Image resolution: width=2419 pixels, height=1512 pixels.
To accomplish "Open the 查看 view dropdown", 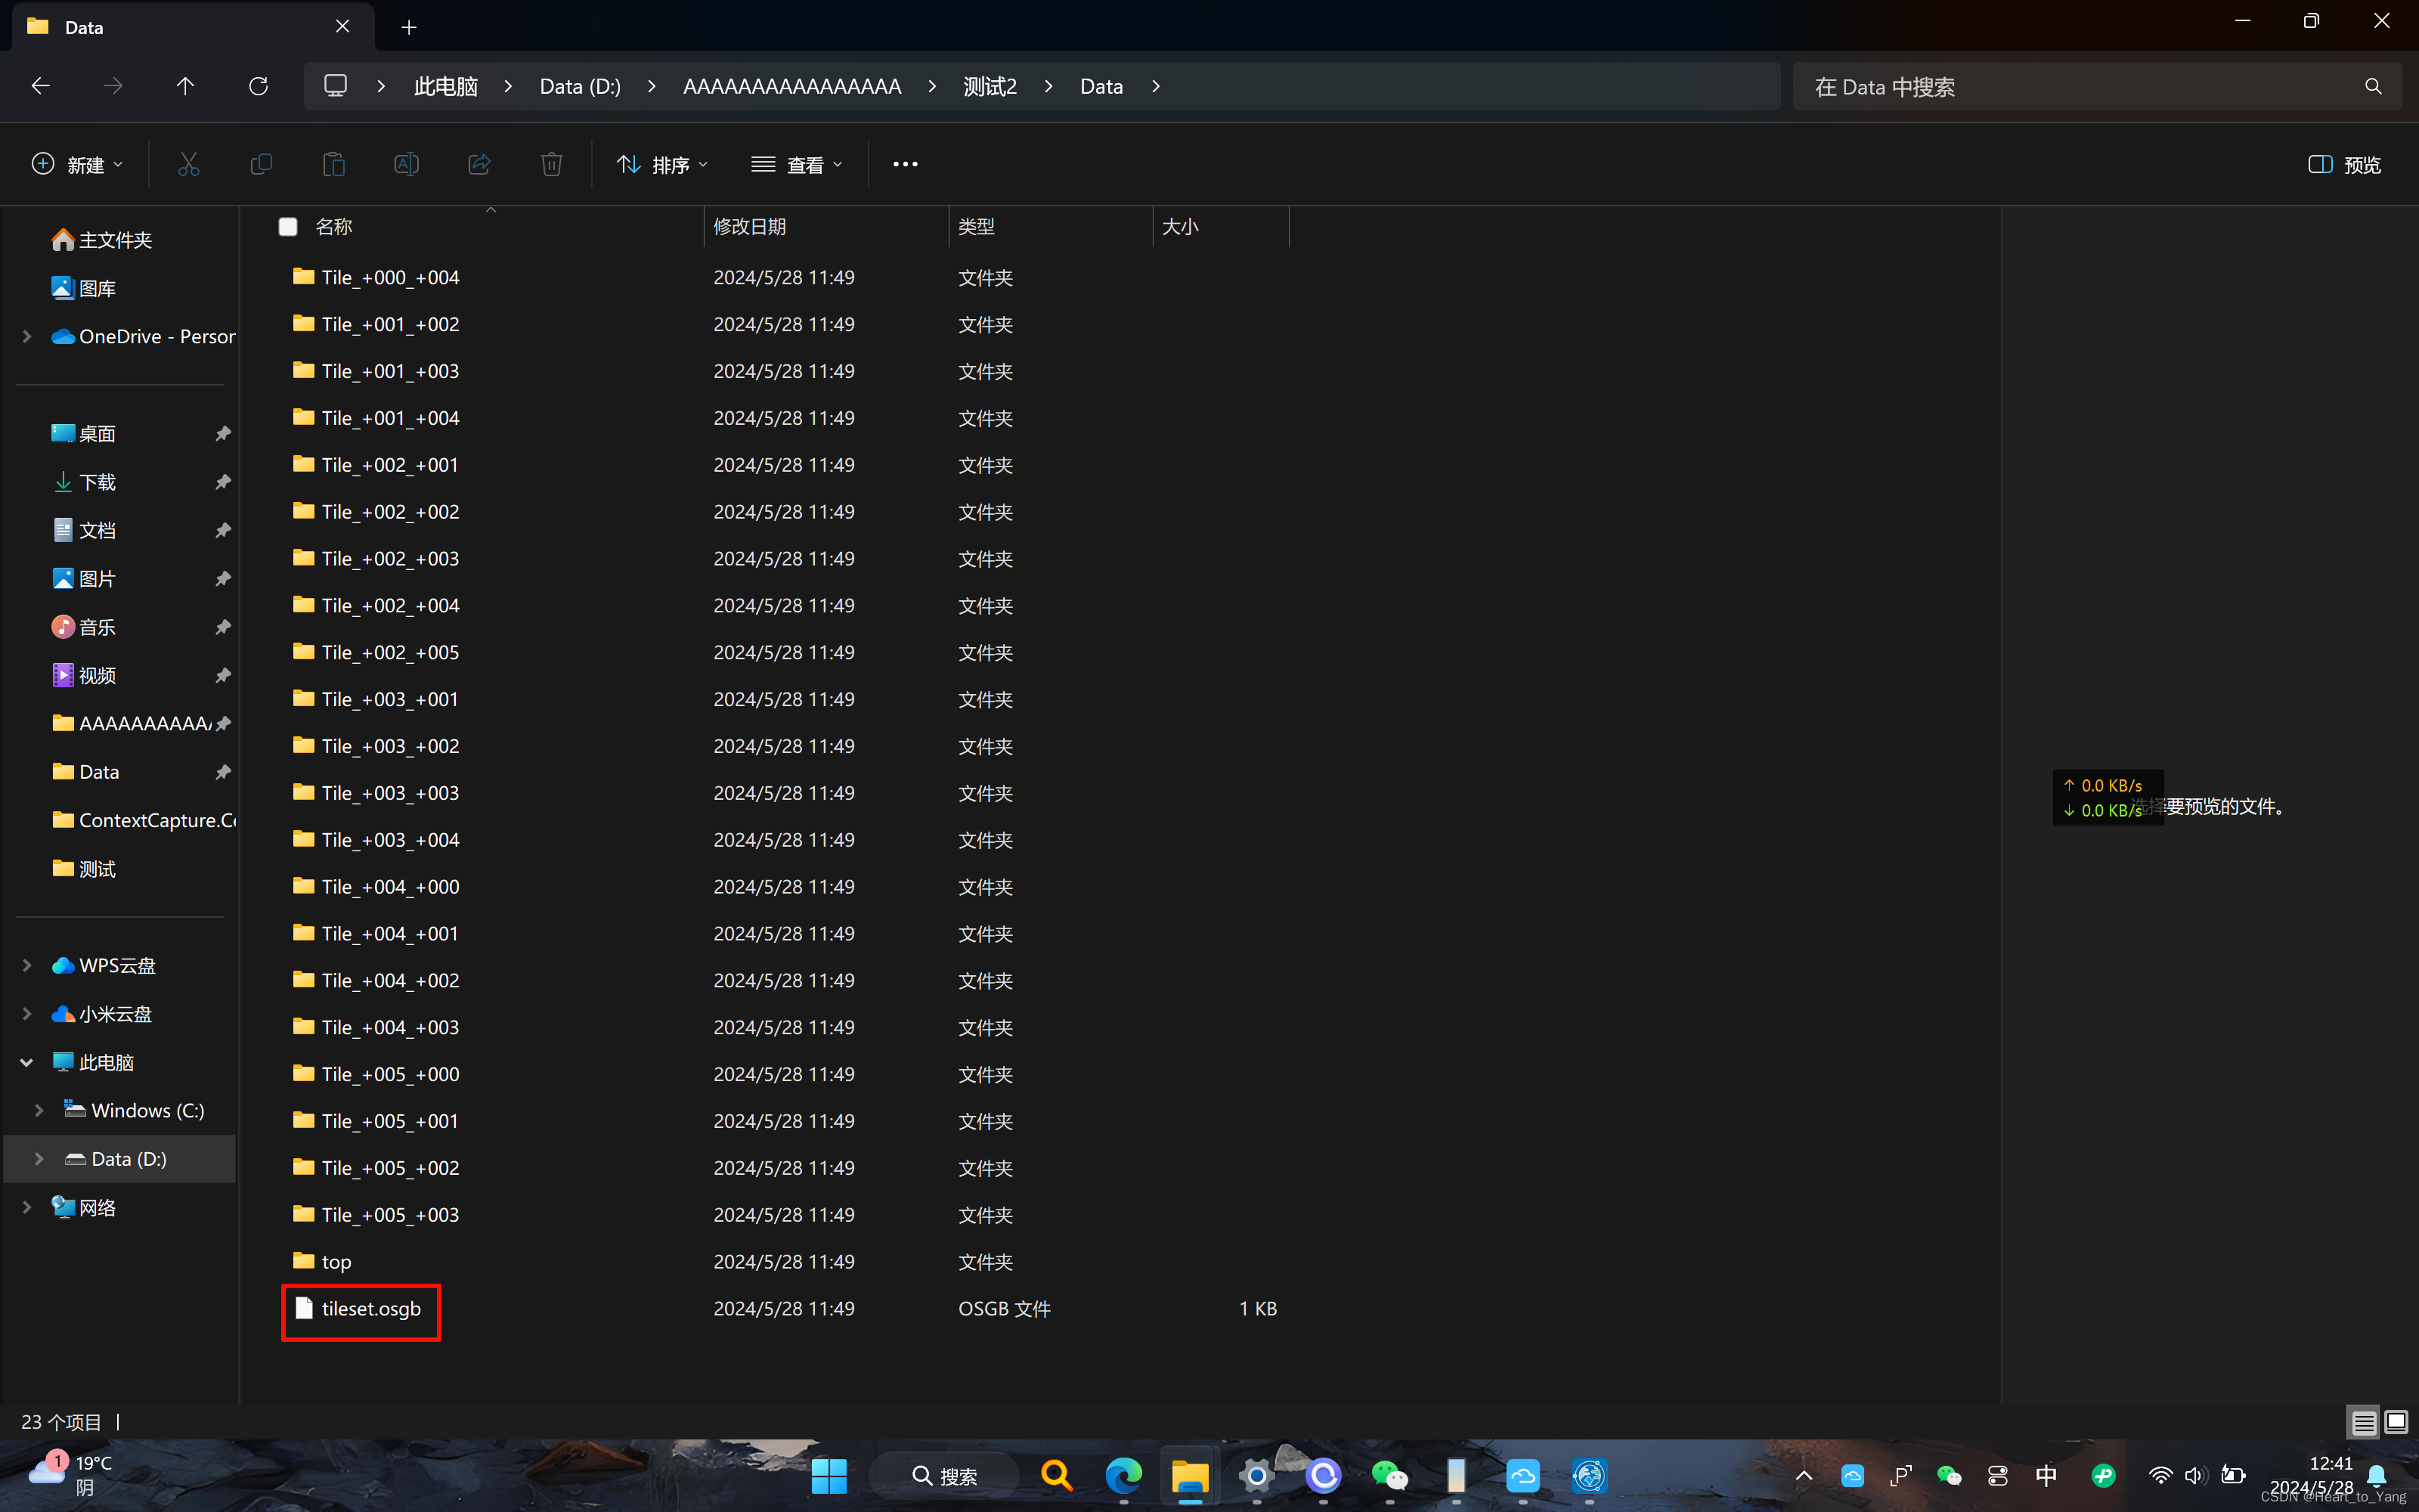I will pyautogui.click(x=797, y=164).
